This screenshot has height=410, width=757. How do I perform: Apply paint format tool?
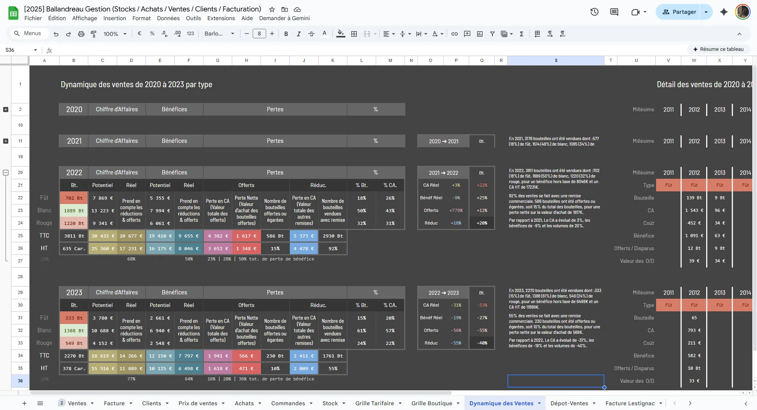pos(93,34)
